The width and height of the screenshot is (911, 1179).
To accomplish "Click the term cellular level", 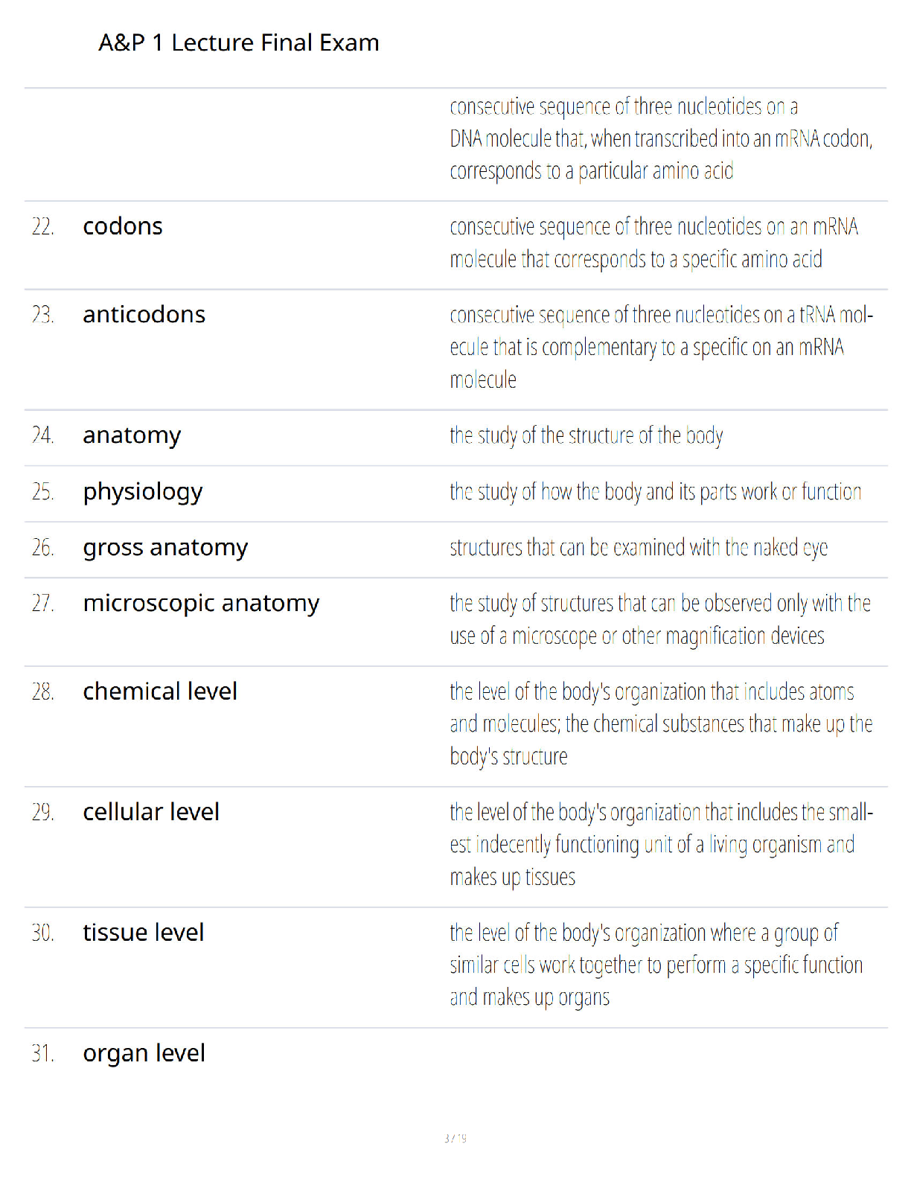I will point(151,812).
